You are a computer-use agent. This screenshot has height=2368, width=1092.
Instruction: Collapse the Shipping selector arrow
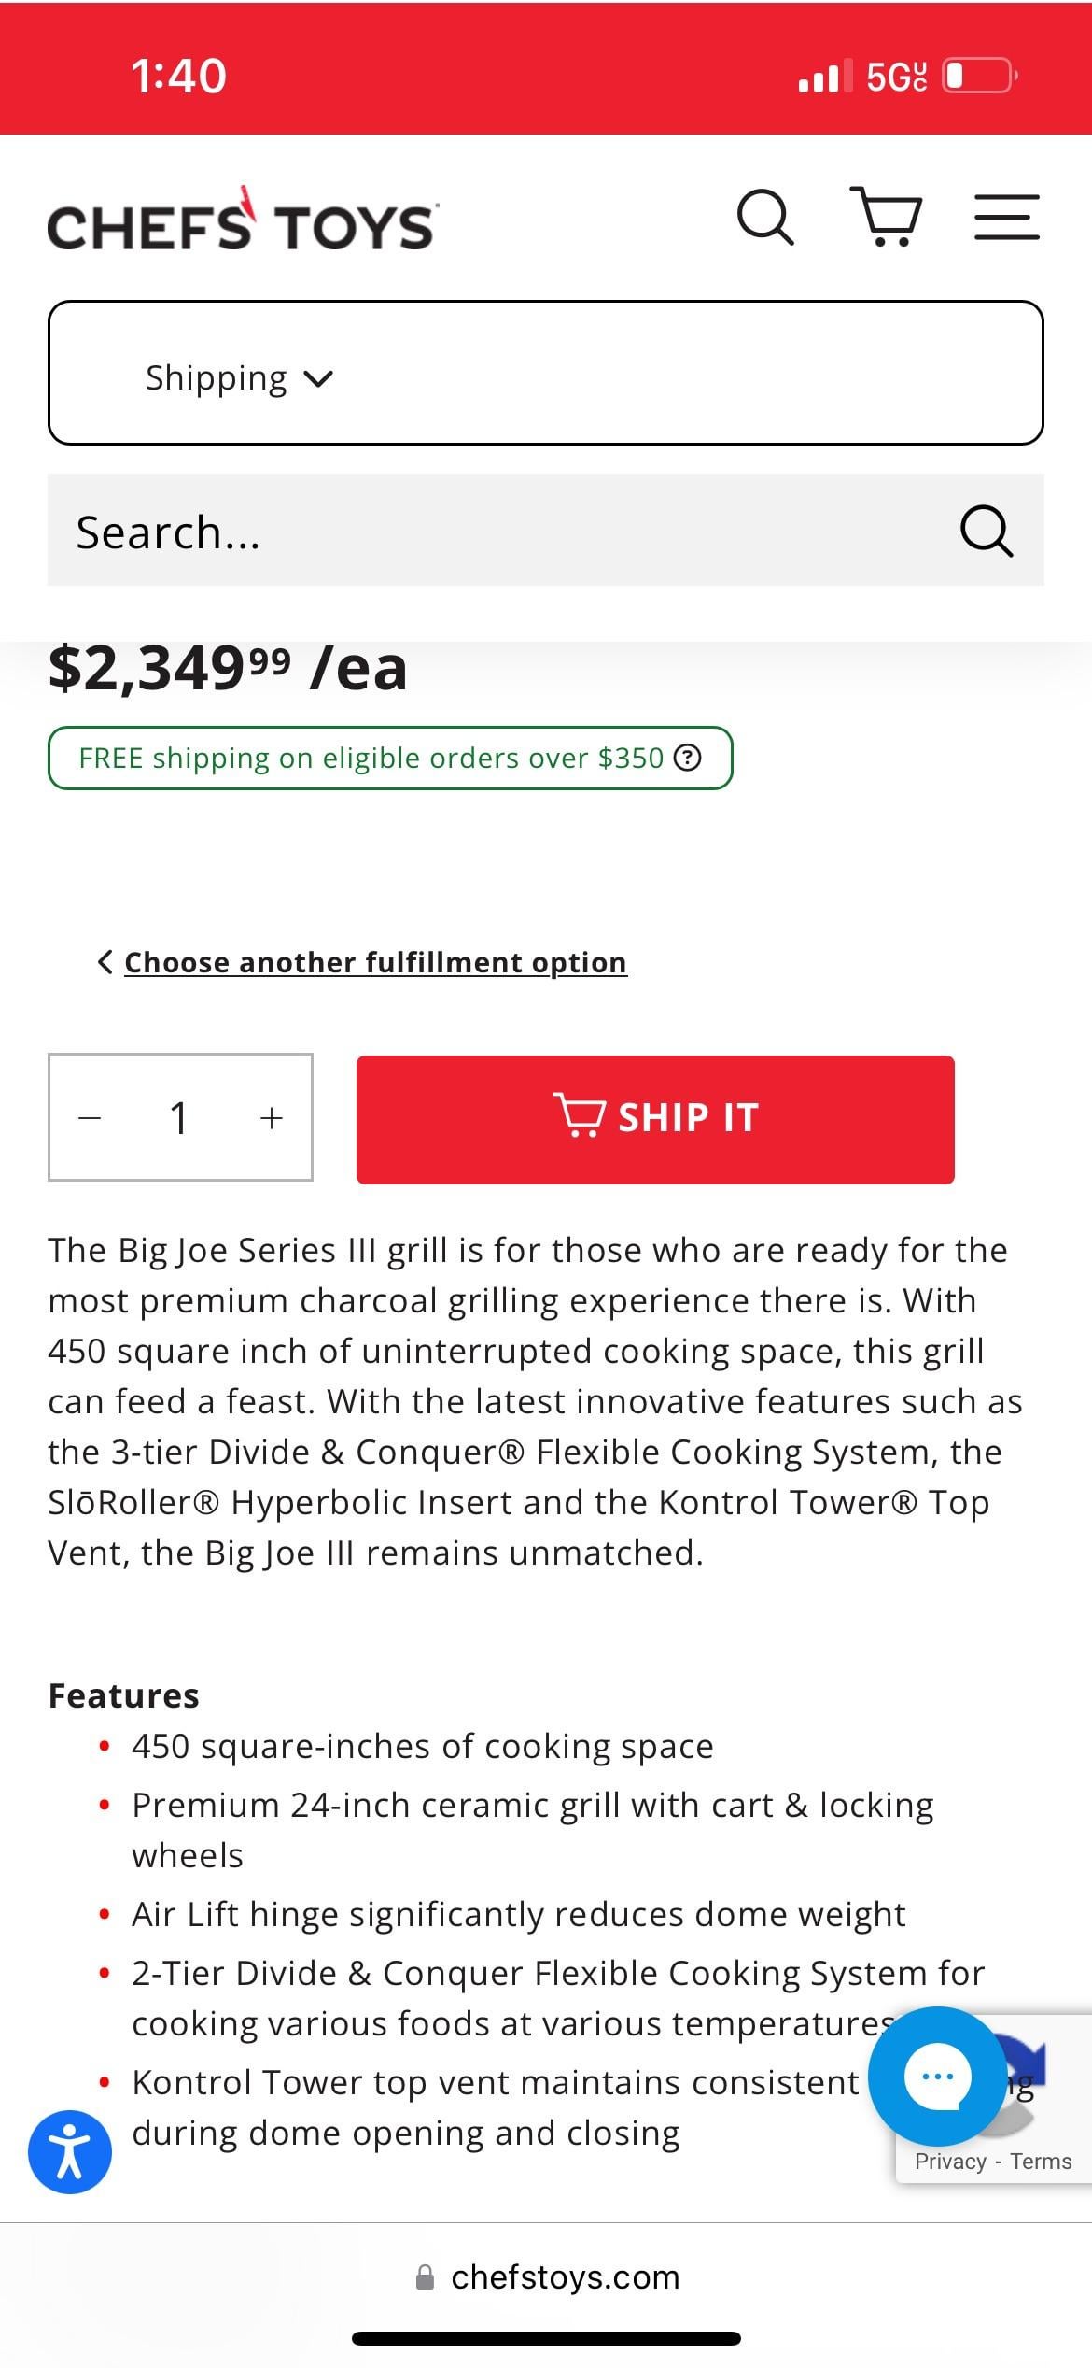point(318,377)
